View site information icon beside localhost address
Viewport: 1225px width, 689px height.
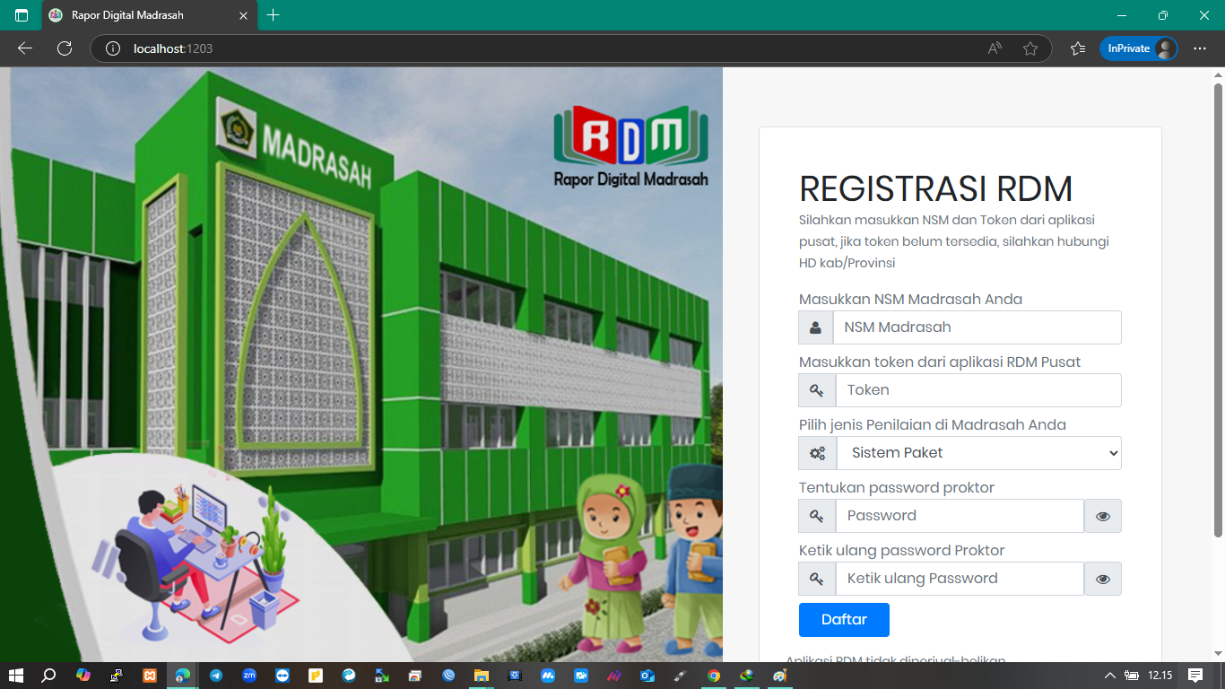(x=113, y=48)
